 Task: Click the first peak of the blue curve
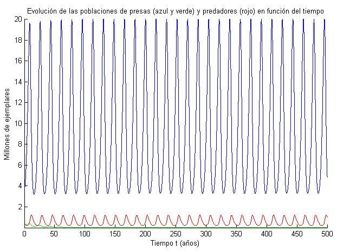pos(30,23)
